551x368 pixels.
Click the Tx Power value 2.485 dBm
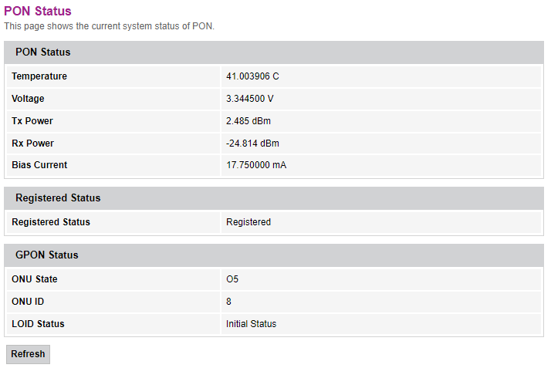(248, 121)
